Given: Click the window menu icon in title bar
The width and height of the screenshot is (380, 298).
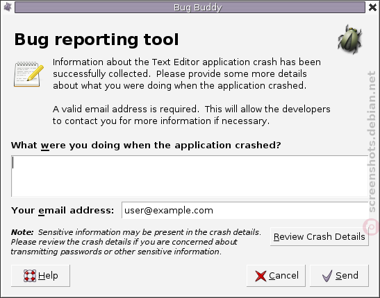Looking at the screenshot, I should [8, 7].
